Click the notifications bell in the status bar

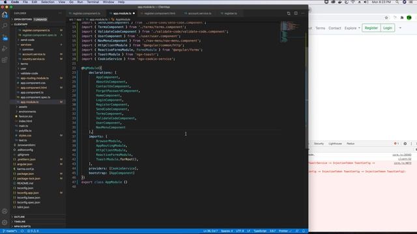click(304, 231)
